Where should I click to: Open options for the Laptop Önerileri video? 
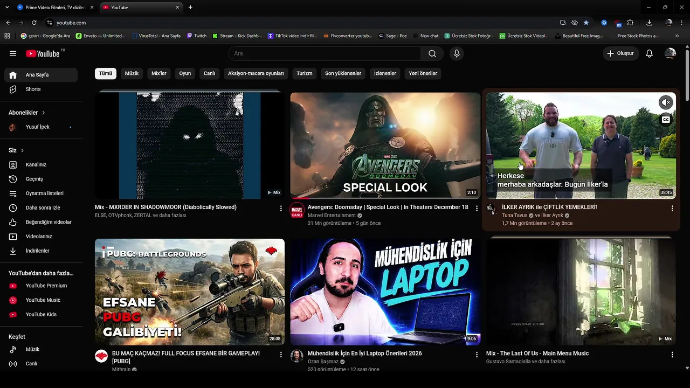pos(477,355)
